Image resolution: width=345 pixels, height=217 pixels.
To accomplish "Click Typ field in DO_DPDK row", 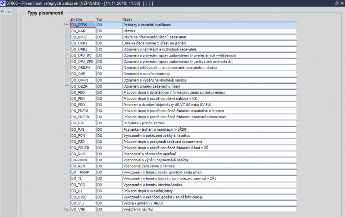I will [109, 25].
